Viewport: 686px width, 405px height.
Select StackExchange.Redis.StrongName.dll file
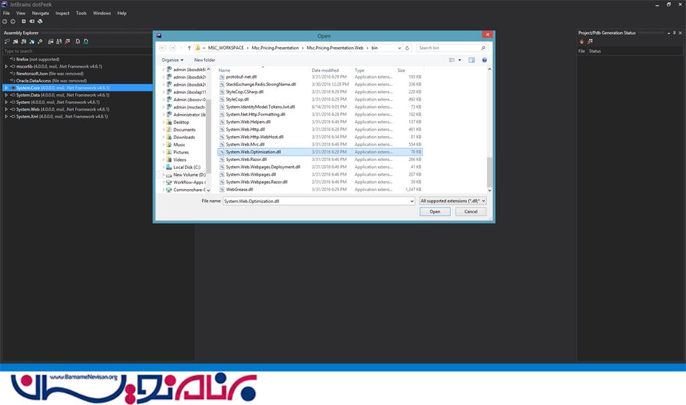point(261,84)
